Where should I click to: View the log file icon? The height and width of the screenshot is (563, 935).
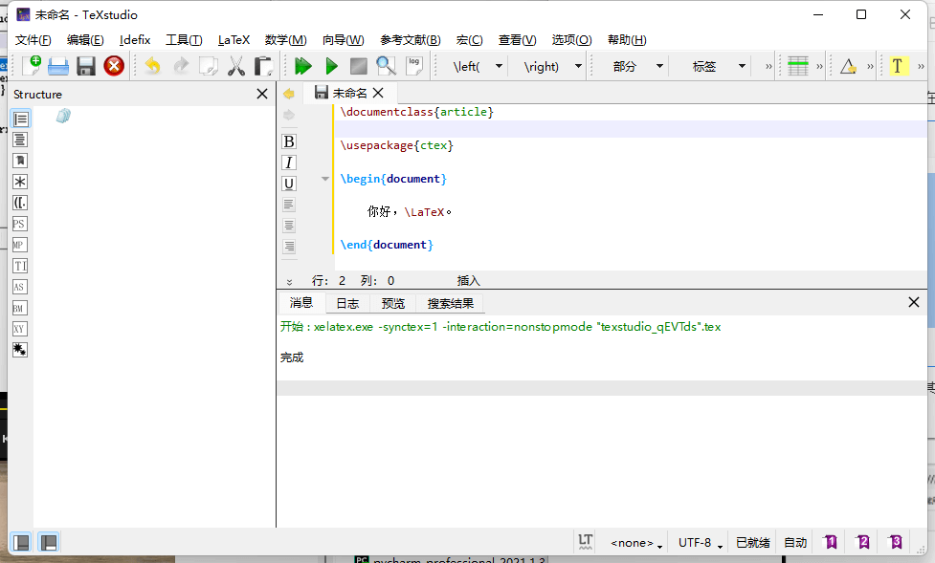pyautogui.click(x=413, y=66)
